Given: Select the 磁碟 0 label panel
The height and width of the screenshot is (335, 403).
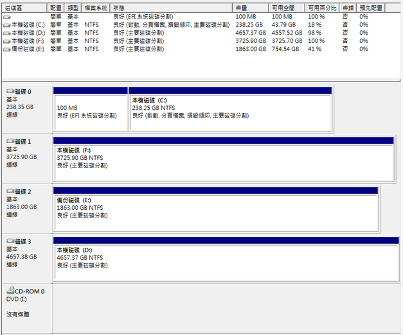Looking at the screenshot, I should click(x=27, y=108).
